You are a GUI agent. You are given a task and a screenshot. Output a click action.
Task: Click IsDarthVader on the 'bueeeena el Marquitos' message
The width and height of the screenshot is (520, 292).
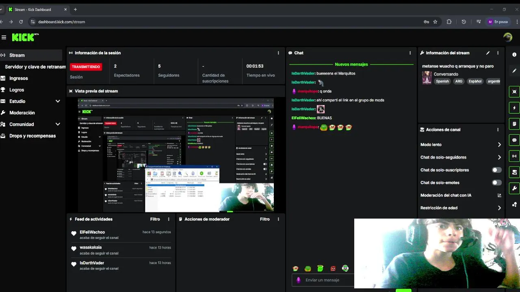click(303, 73)
